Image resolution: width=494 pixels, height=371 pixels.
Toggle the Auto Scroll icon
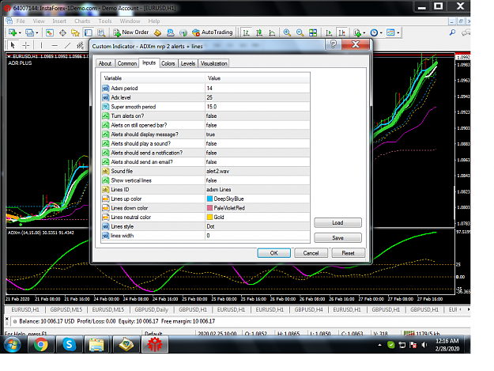329,32
